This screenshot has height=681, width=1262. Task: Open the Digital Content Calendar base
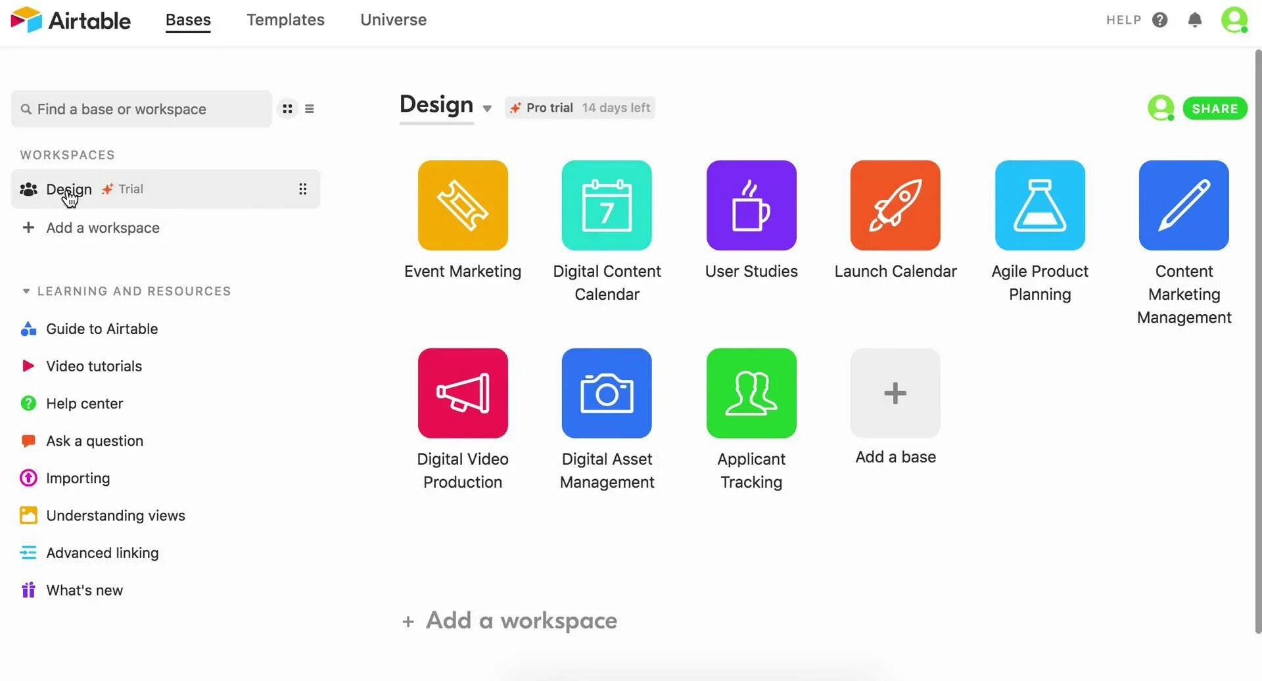(606, 205)
